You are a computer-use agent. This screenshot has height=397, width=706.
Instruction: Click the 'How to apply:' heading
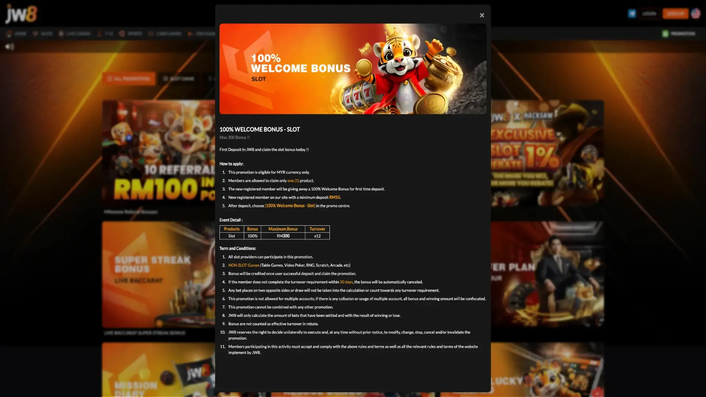231,164
